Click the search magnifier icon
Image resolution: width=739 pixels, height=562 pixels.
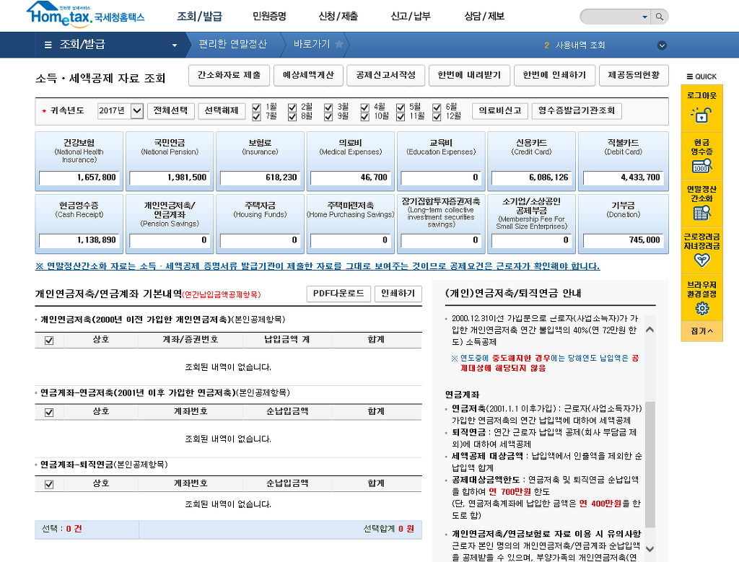661,16
